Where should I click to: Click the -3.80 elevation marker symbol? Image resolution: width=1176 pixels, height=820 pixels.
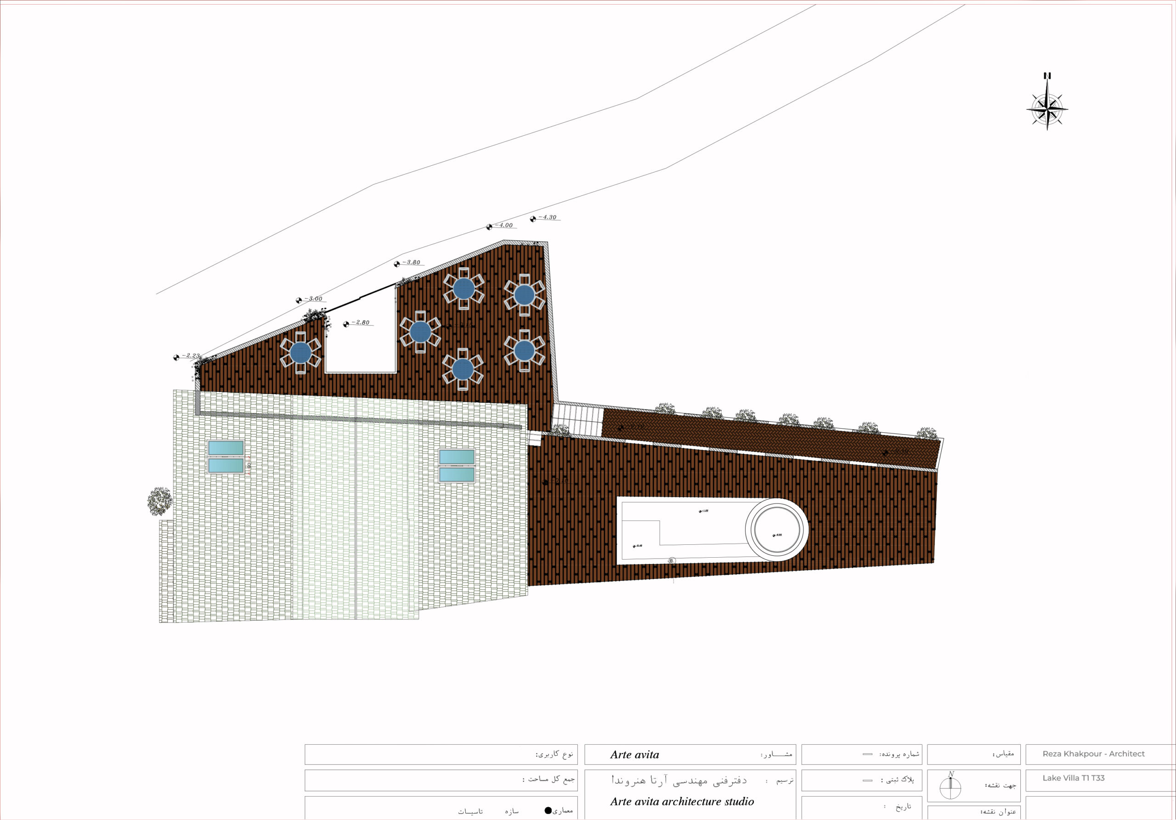pyautogui.click(x=396, y=264)
